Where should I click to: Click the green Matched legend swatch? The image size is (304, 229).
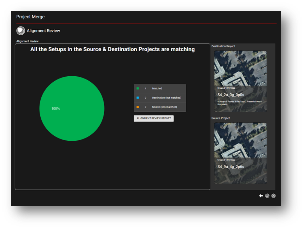pos(138,88)
